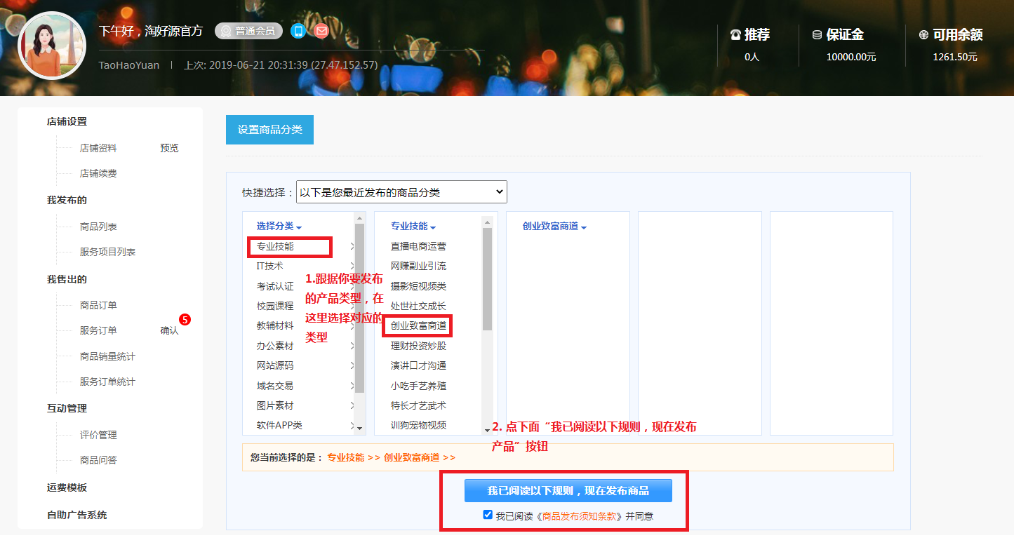The image size is (1014, 559).
Task: Select 理财投资炒股 in the subcategory list
Action: point(418,346)
